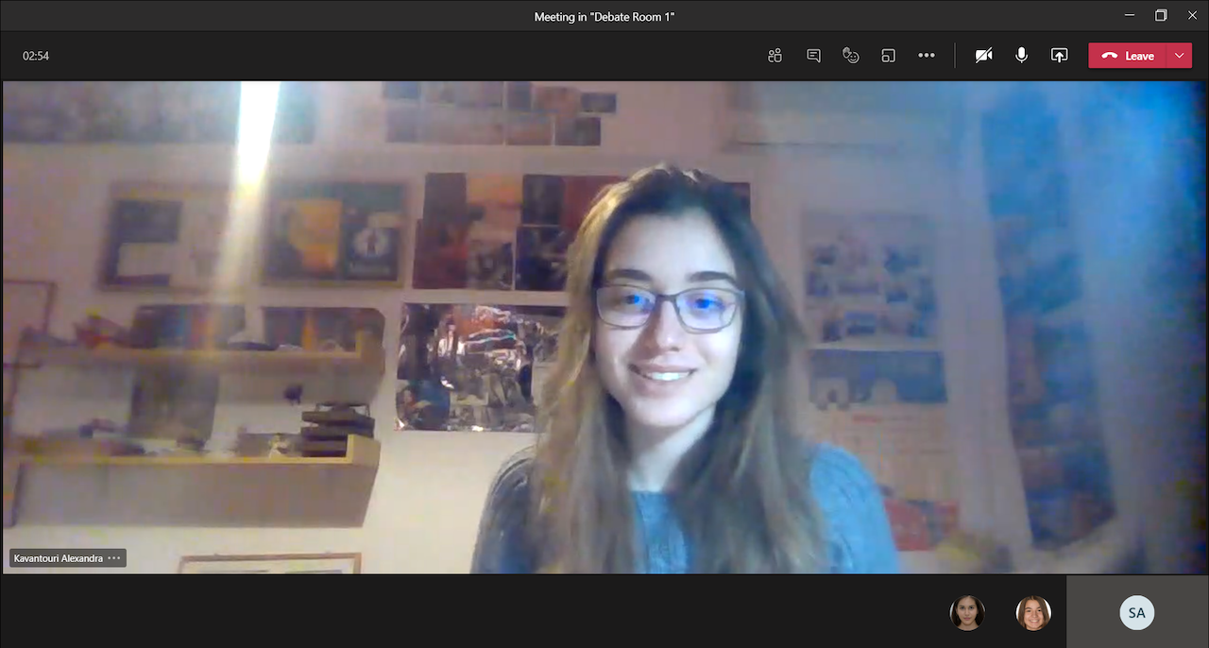Viewport: 1209px width, 648px height.
Task: Open the More actions ellipsis menu
Action: click(x=927, y=56)
